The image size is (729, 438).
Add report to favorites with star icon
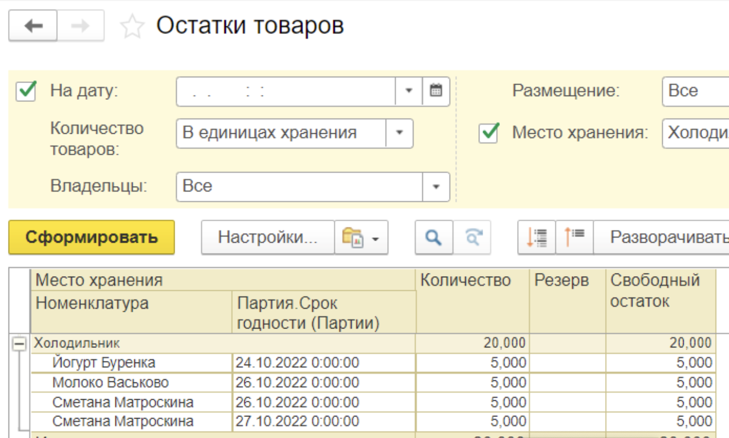[x=132, y=27]
